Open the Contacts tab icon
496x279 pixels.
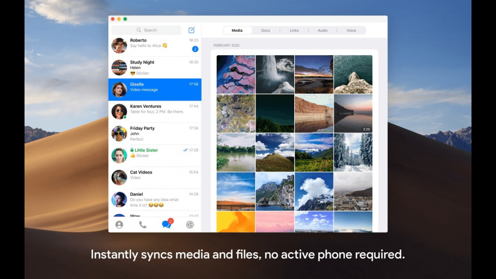(119, 225)
